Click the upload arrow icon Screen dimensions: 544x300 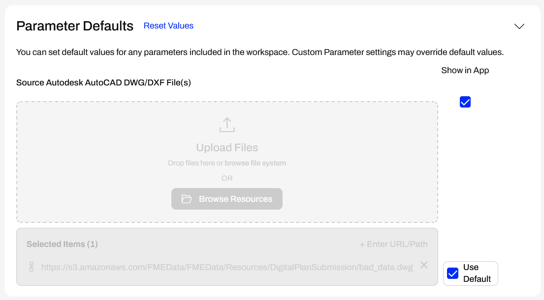227,125
